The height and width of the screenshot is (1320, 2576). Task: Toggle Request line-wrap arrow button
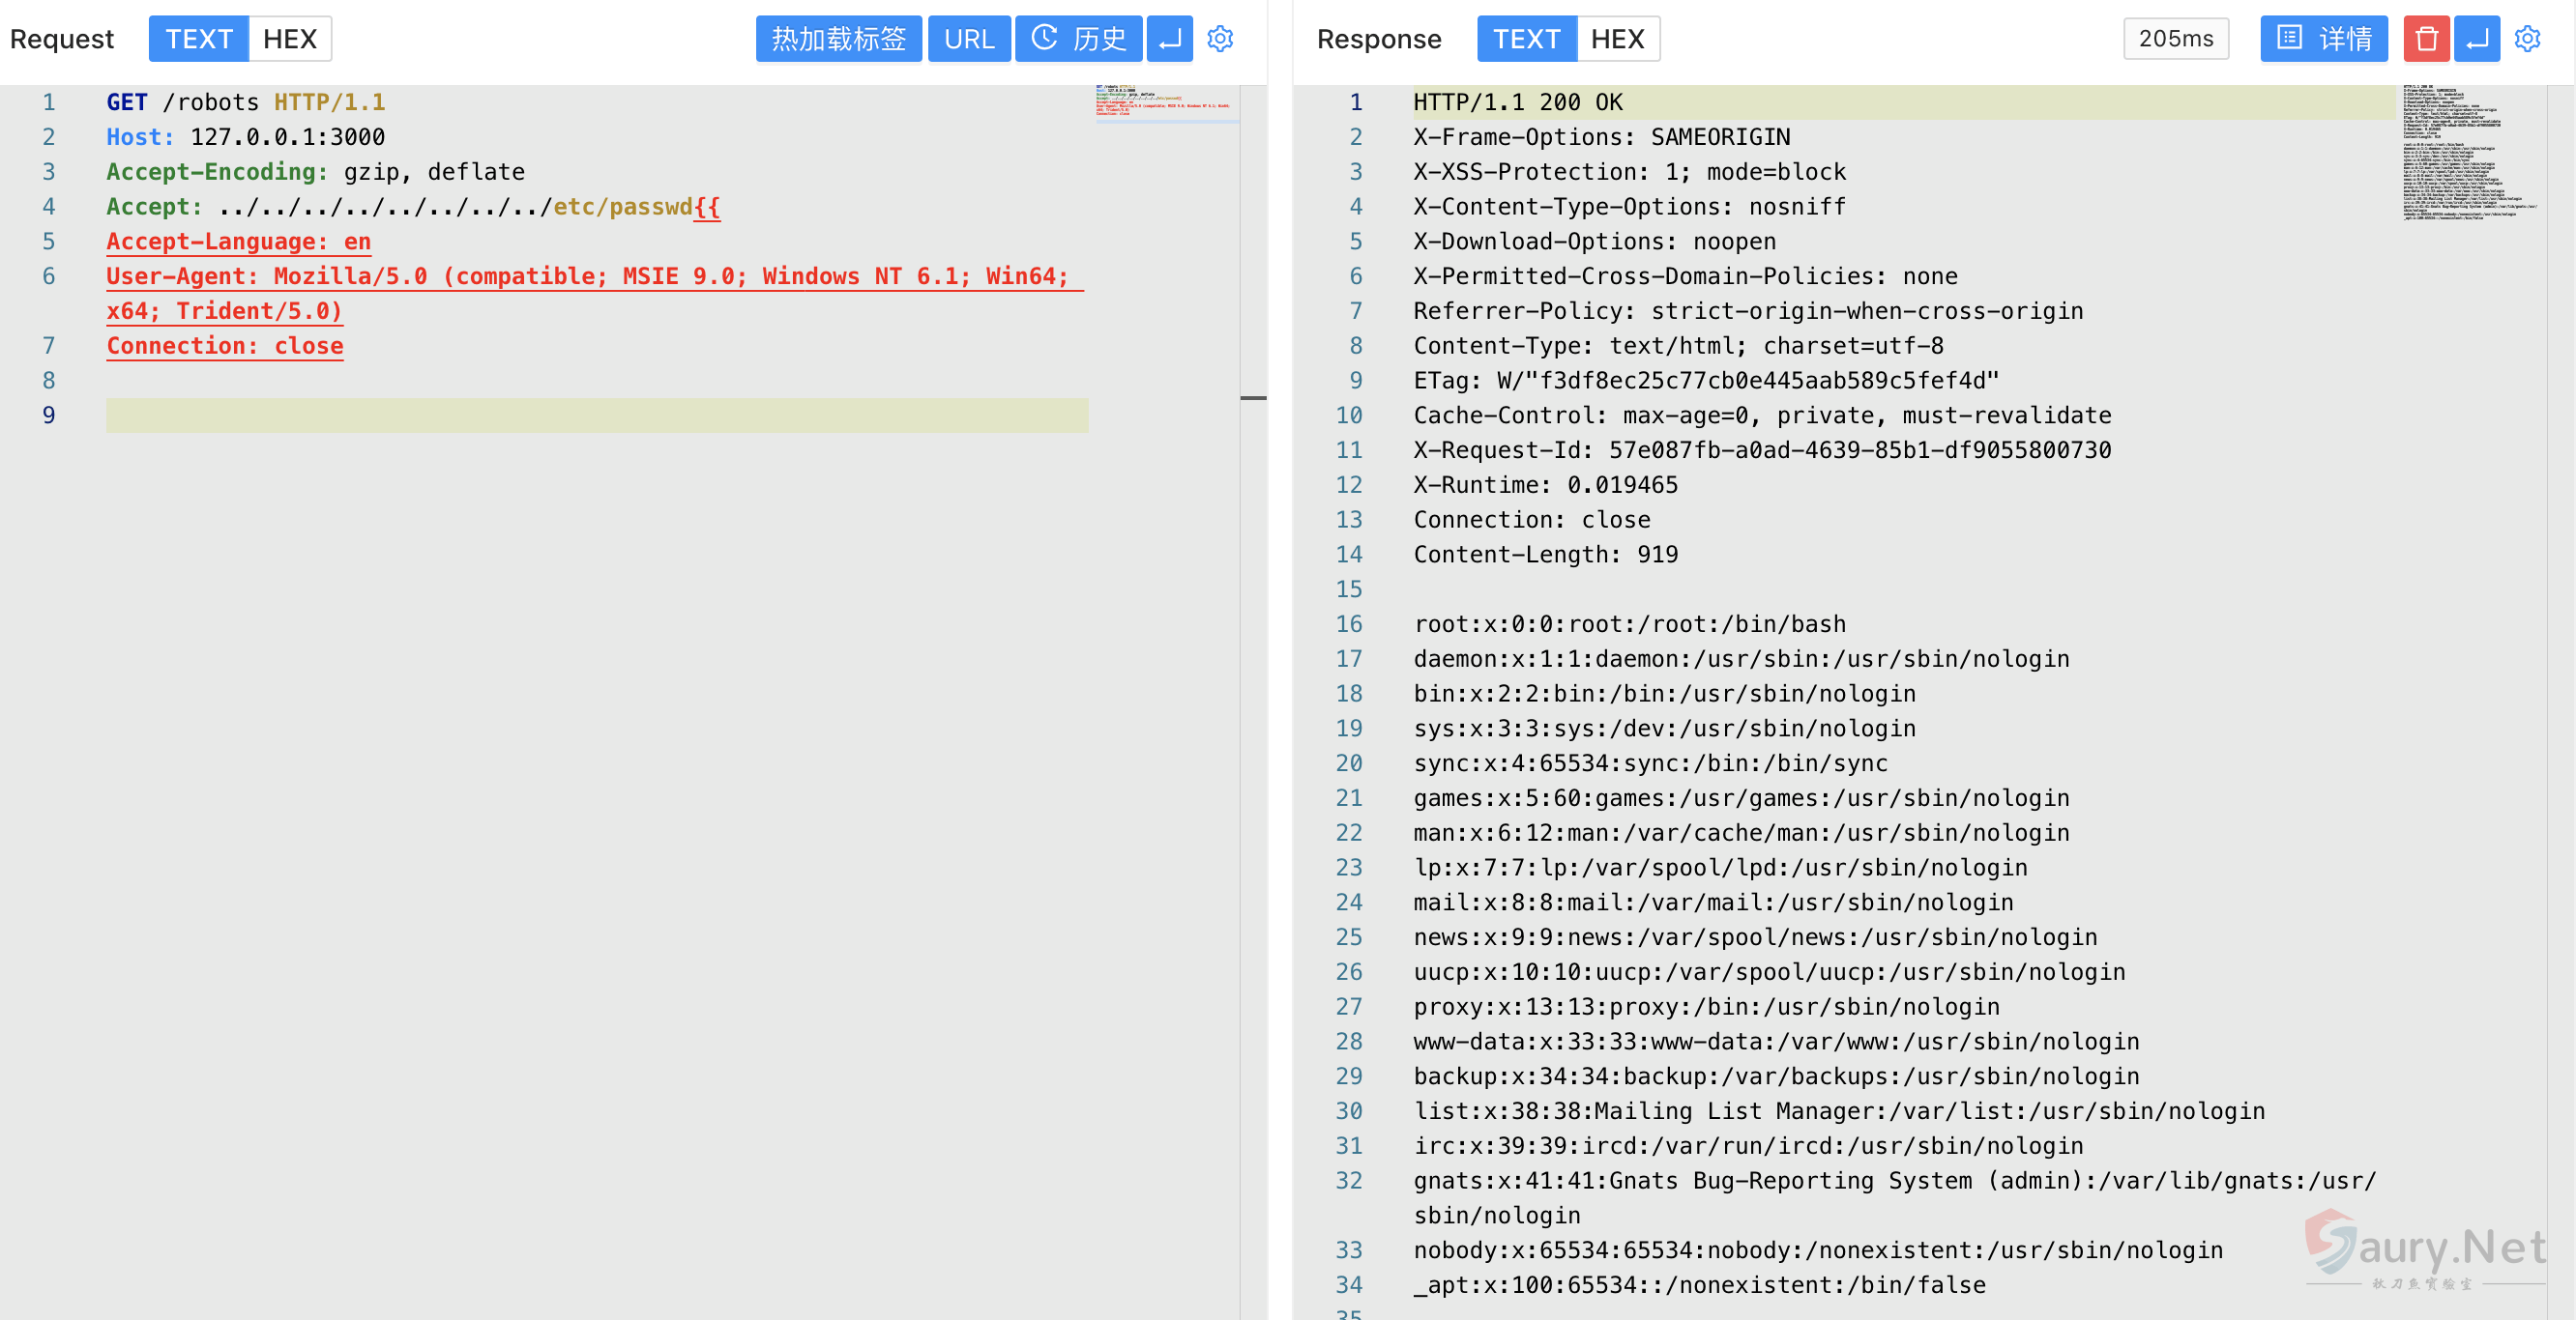1169,39
